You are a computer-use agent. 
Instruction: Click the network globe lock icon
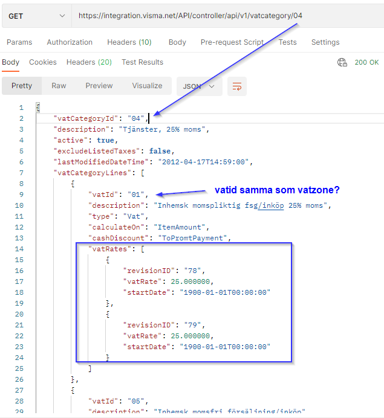click(x=342, y=62)
